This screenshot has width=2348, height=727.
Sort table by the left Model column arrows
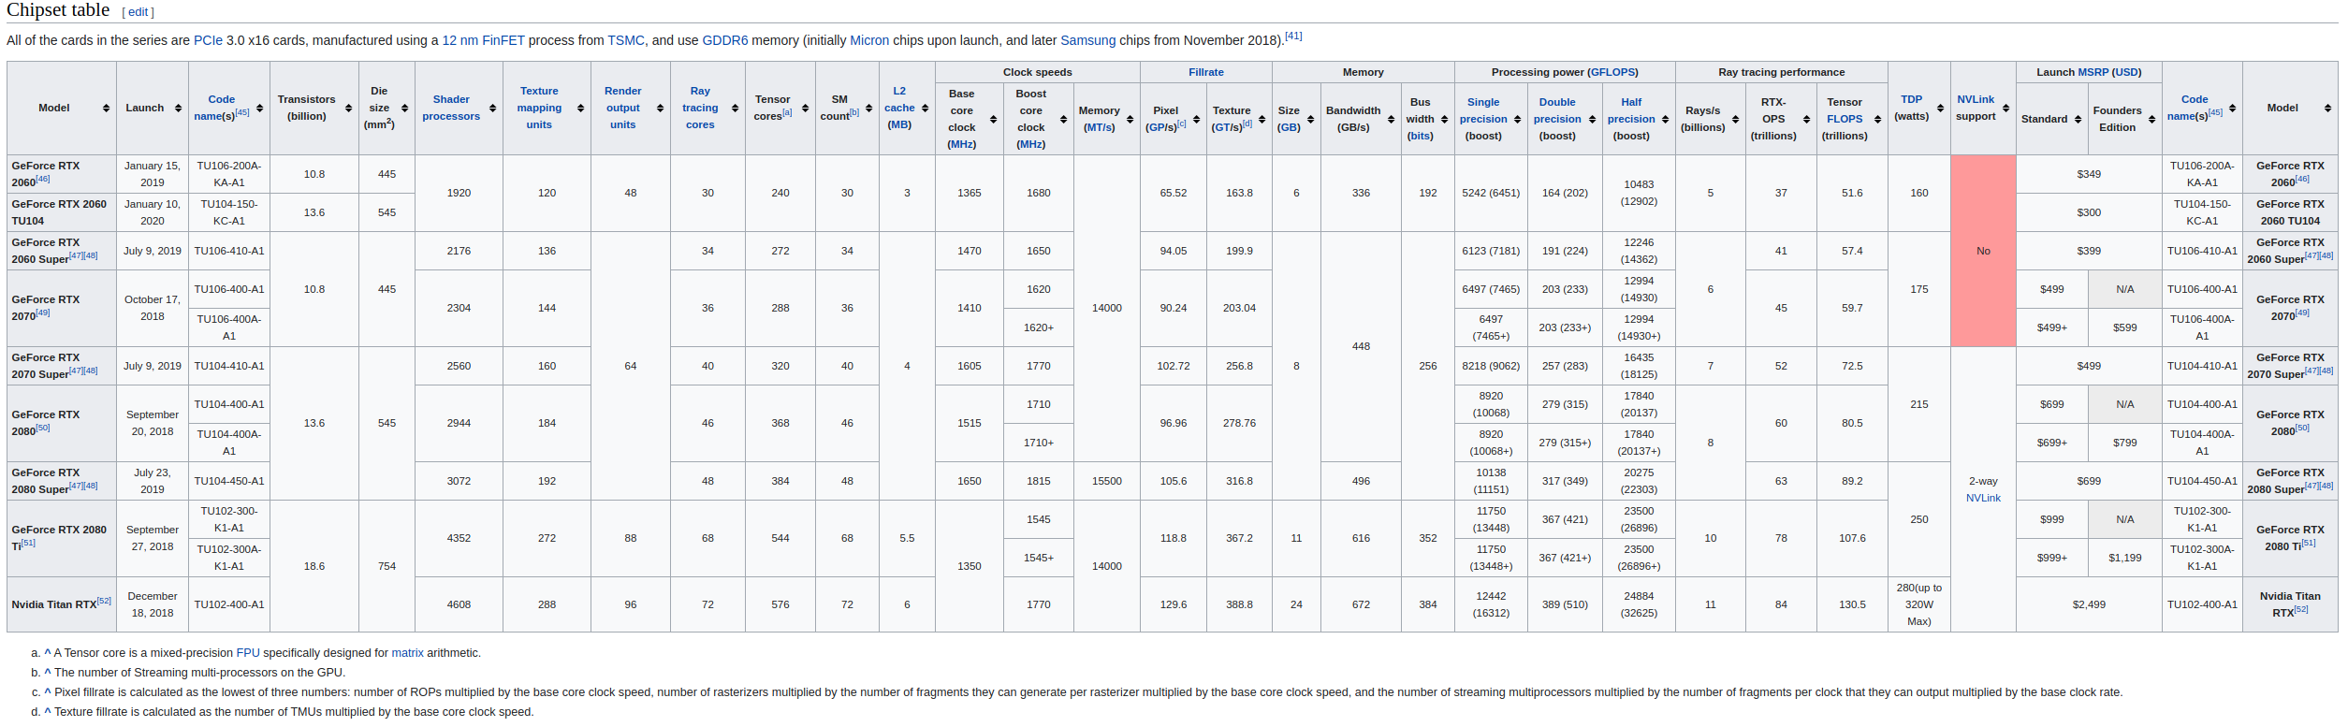tap(106, 109)
